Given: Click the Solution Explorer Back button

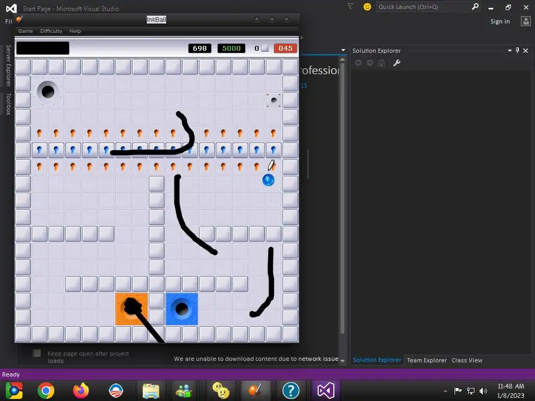Looking at the screenshot, I should tap(358, 63).
